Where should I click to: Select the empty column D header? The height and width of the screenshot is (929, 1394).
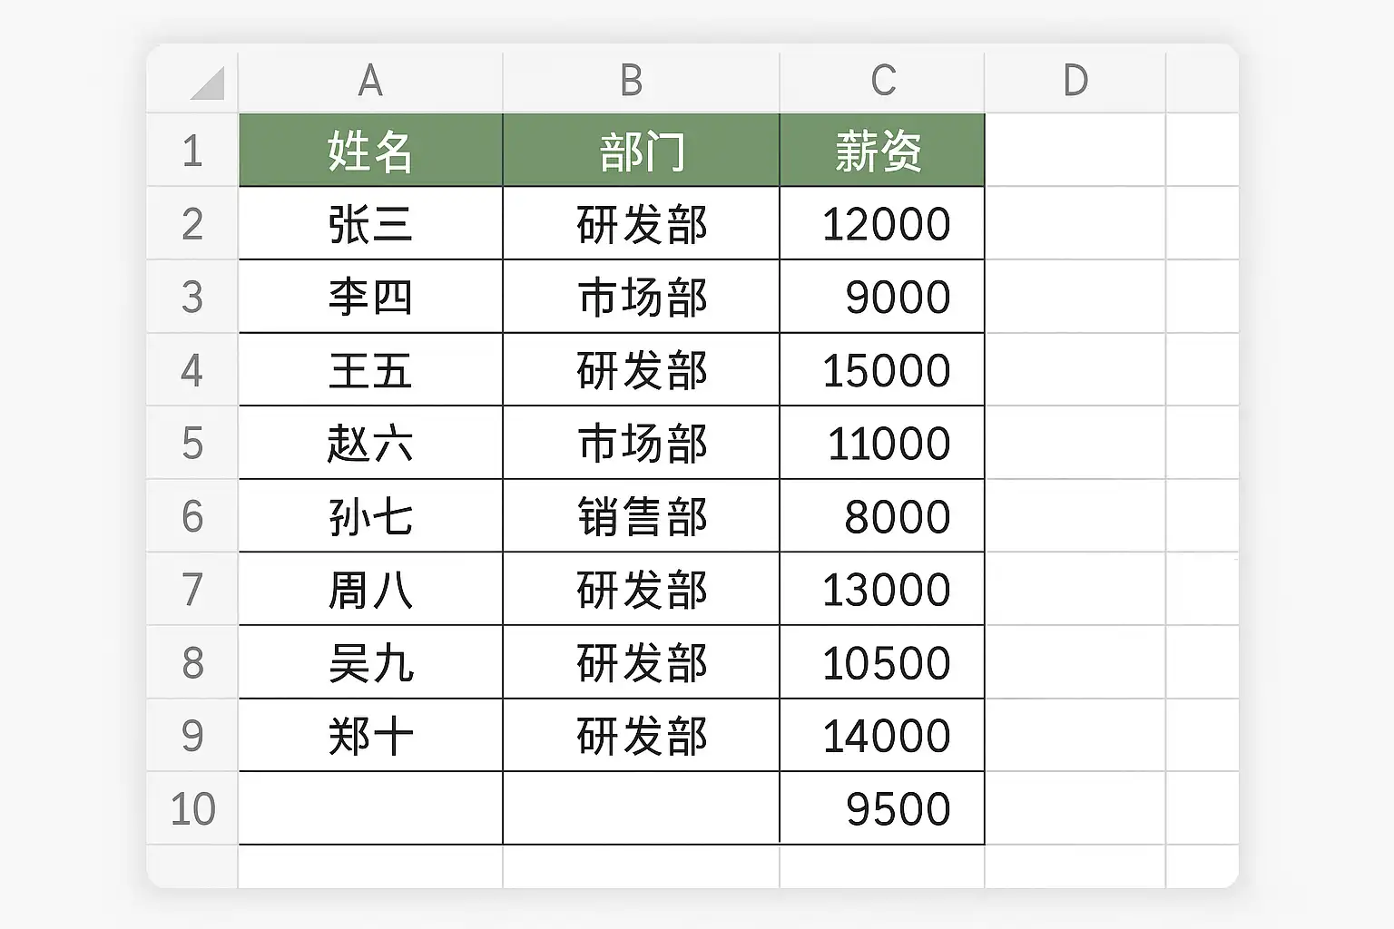[x=1075, y=82]
